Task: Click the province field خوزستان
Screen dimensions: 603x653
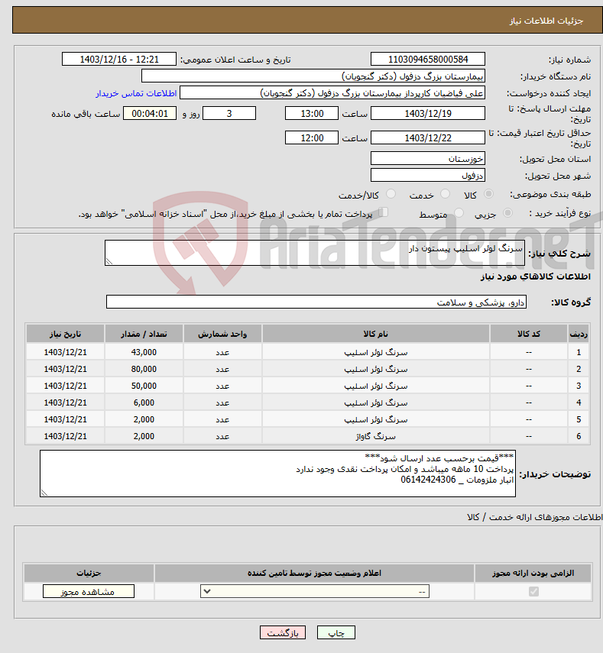Action: (x=428, y=159)
